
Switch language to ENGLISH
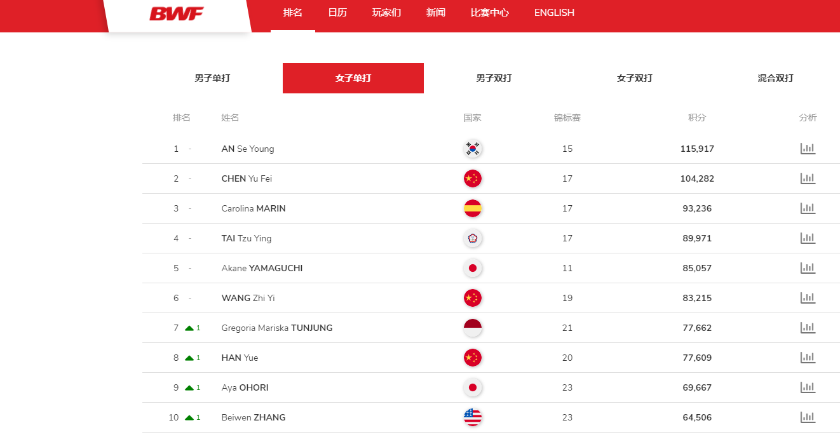pyautogui.click(x=554, y=13)
